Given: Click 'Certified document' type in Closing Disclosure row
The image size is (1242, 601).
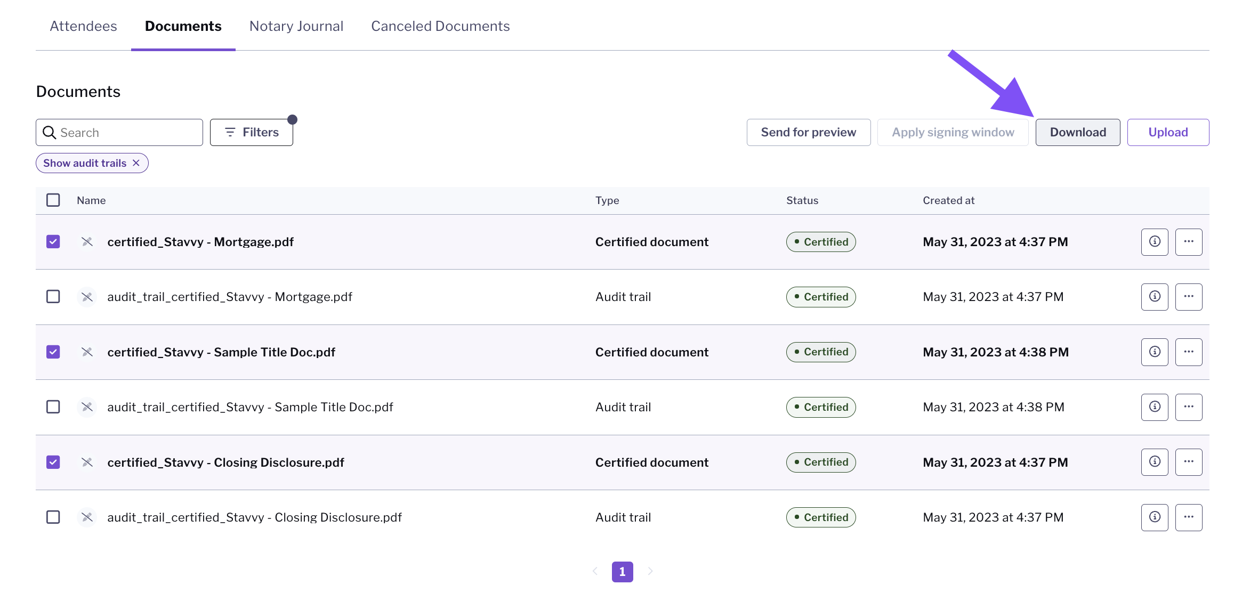Looking at the screenshot, I should coord(652,462).
